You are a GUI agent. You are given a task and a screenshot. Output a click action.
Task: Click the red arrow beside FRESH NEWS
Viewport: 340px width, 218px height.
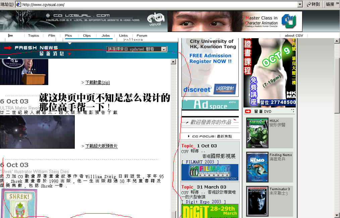pyautogui.click(x=8, y=48)
